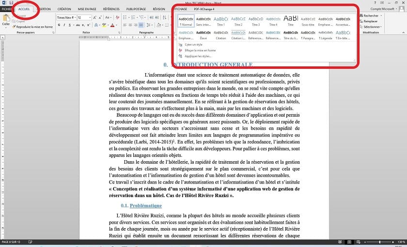
Task: Toggle underline S formatting
Action: [69, 25]
